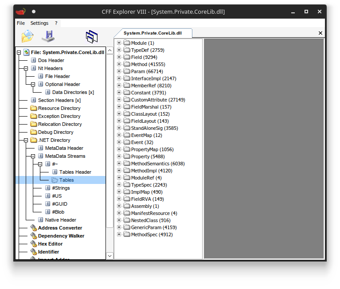Expand the GenericParam (4159) table
340x289 pixels.
119,227
